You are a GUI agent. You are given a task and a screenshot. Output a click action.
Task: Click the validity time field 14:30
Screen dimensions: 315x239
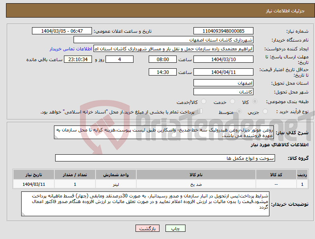point(163,72)
